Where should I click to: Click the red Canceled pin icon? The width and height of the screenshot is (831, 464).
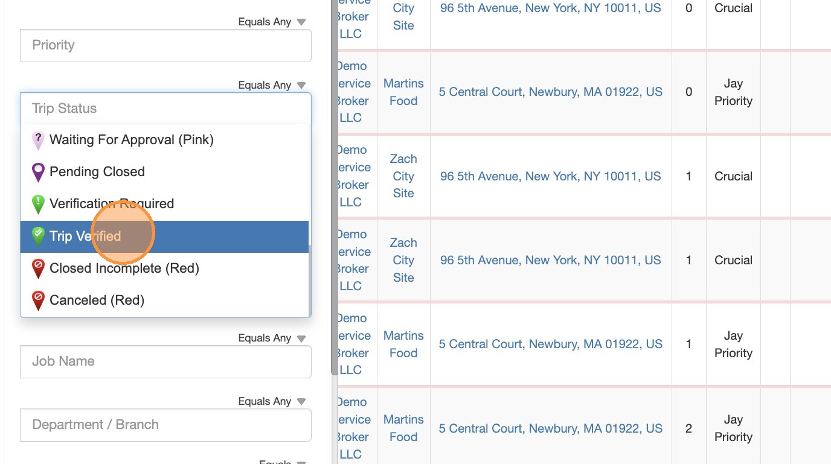(38, 300)
